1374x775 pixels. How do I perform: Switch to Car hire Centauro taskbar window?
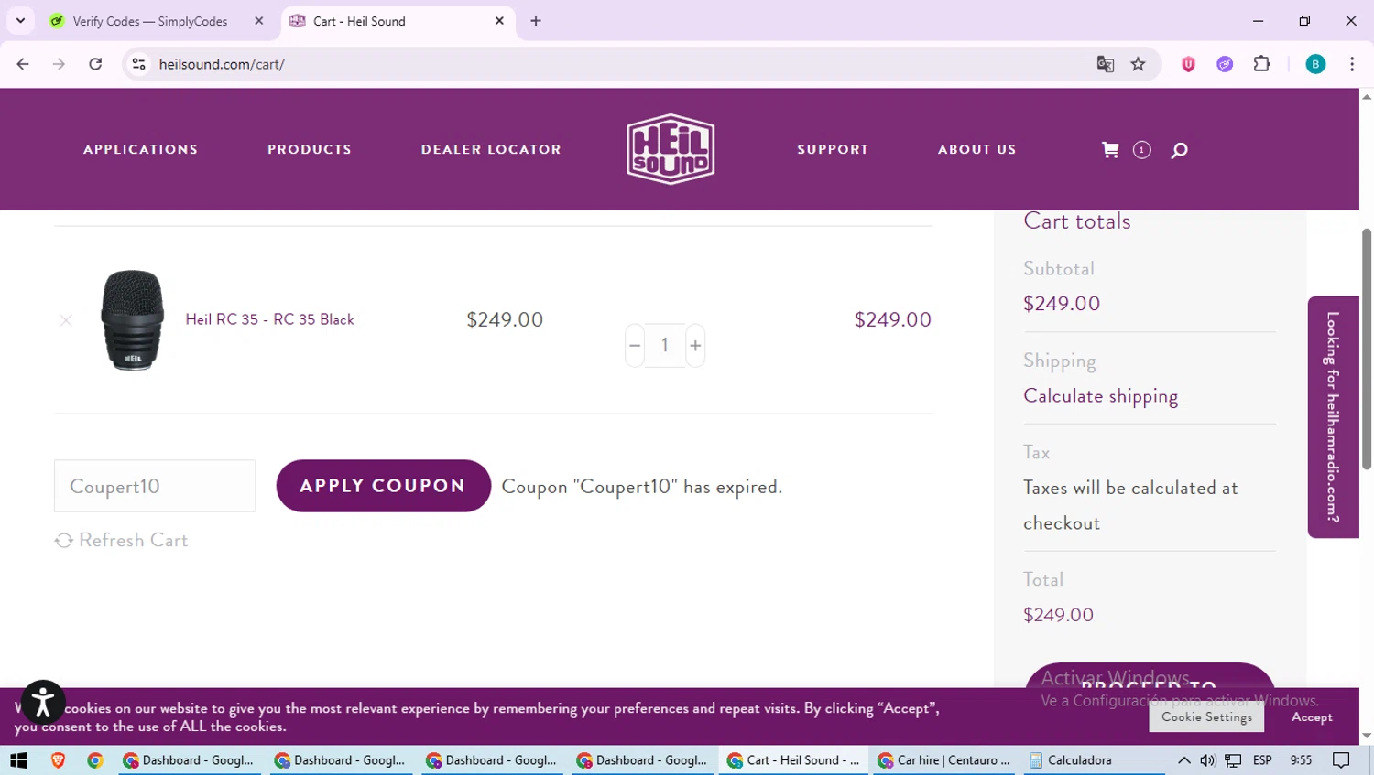[946, 760]
